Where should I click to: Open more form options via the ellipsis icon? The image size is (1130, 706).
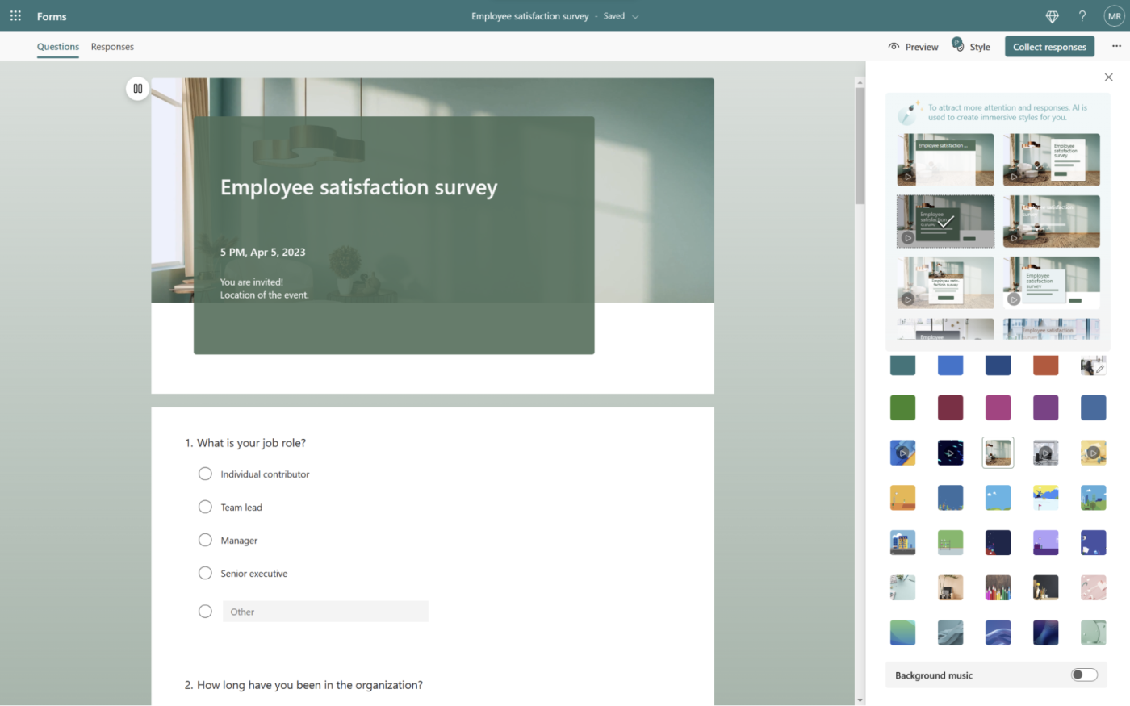[1117, 46]
